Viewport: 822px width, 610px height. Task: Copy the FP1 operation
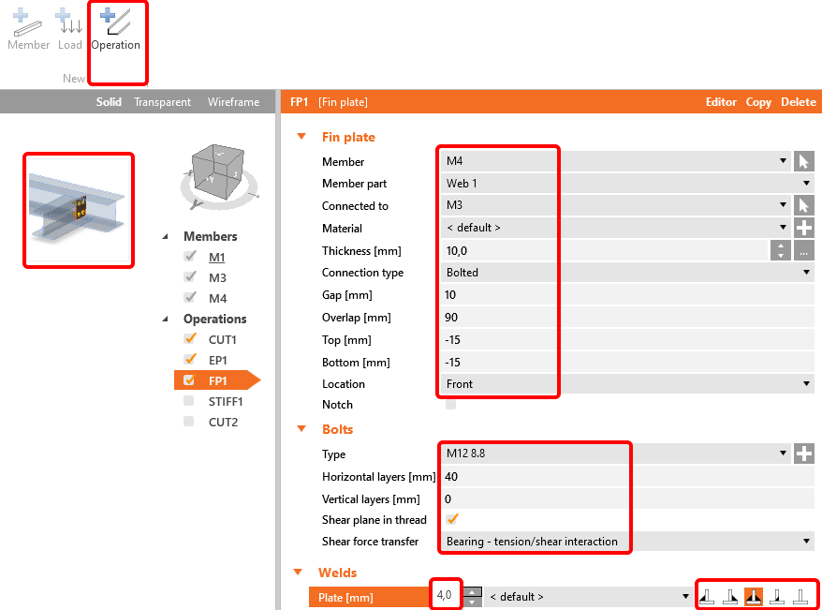758,102
